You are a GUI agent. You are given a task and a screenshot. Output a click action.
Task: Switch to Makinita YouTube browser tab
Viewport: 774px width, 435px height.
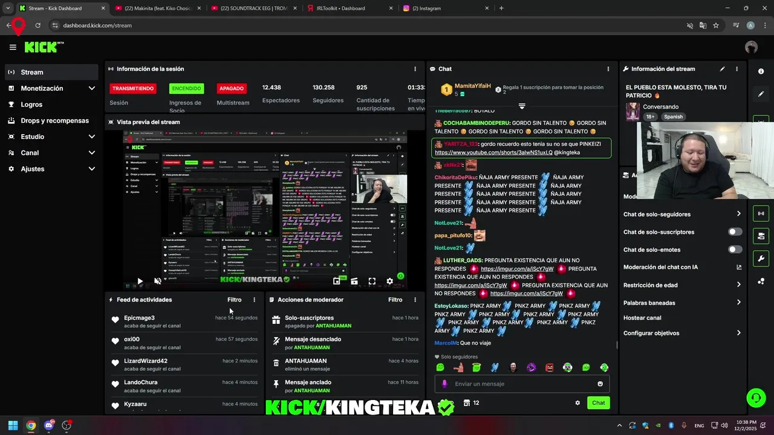point(158,8)
